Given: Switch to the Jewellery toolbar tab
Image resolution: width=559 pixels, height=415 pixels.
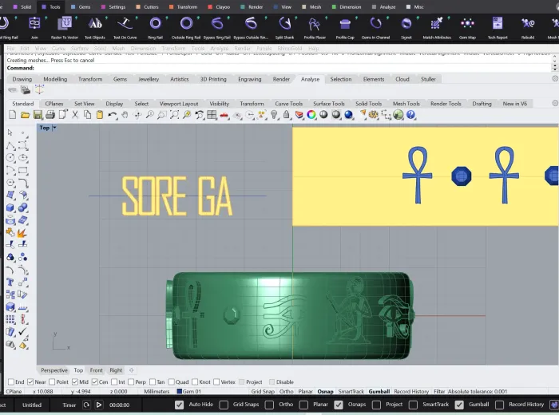Looking at the screenshot, I should tap(149, 79).
